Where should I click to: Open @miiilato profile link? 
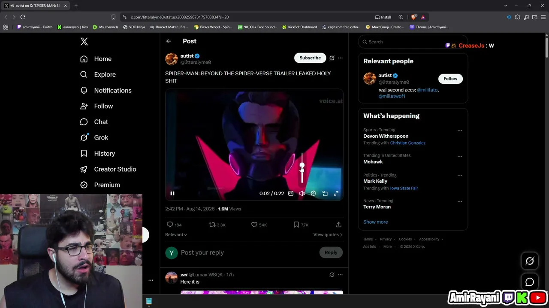427,90
